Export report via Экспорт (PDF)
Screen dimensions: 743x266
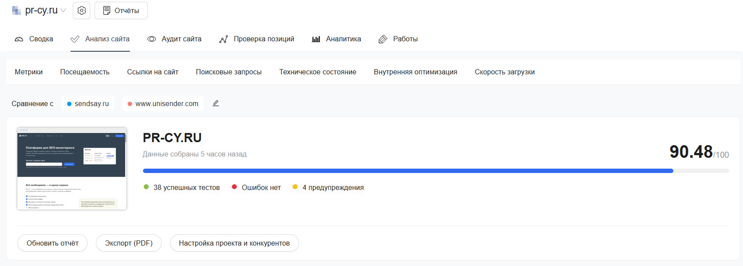pos(129,243)
